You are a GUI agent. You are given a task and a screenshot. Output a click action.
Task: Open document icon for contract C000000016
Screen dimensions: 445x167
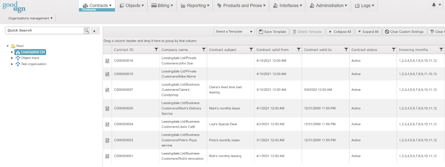click(107, 61)
